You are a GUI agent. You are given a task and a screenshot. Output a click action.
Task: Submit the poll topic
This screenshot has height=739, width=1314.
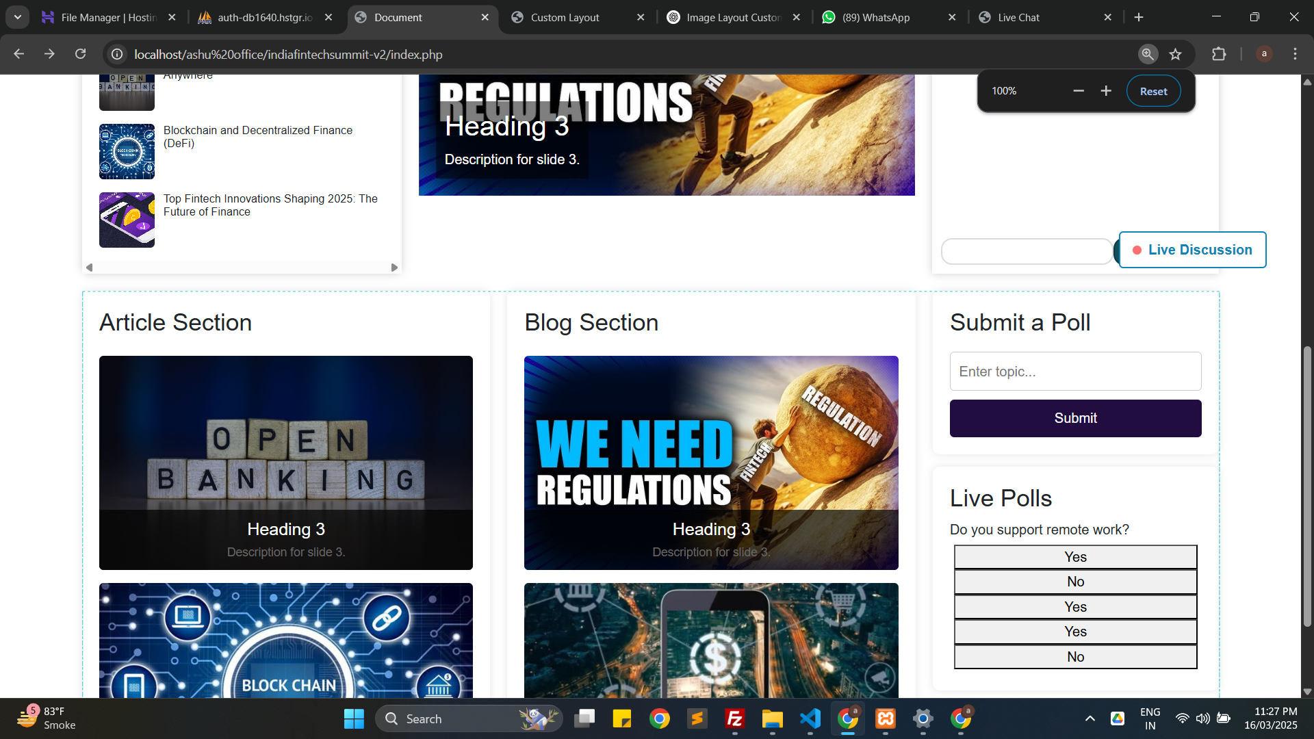1075,418
